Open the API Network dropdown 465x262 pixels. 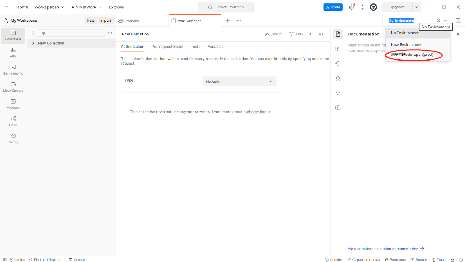[x=86, y=7]
